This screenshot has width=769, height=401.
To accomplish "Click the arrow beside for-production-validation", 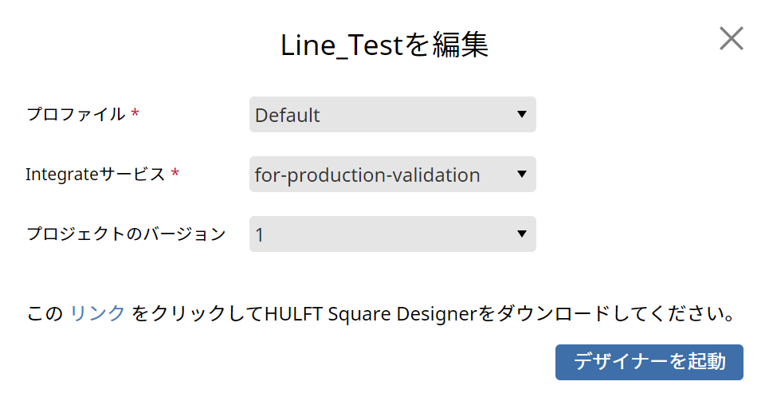I will click(522, 175).
